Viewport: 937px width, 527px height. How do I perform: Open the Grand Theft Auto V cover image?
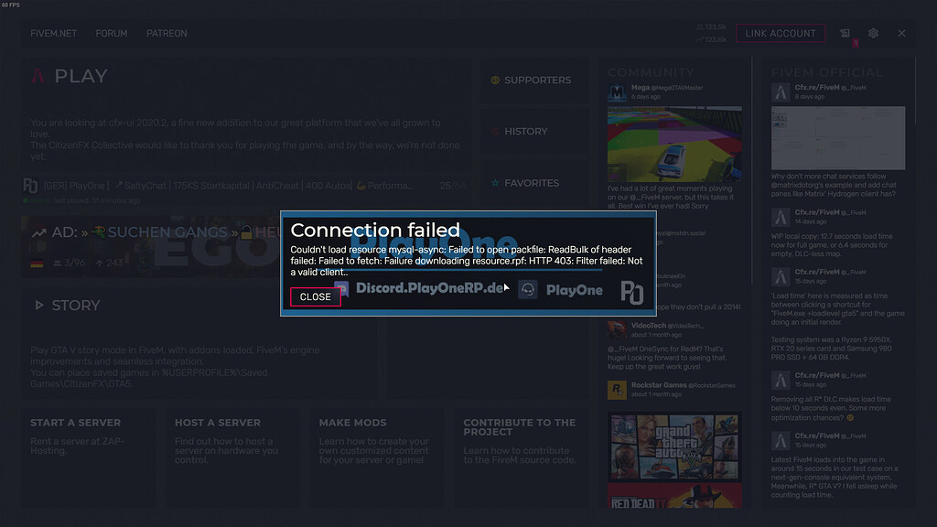pyautogui.click(x=674, y=446)
